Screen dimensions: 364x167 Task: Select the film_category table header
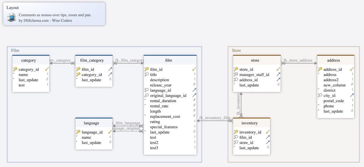click(x=94, y=60)
